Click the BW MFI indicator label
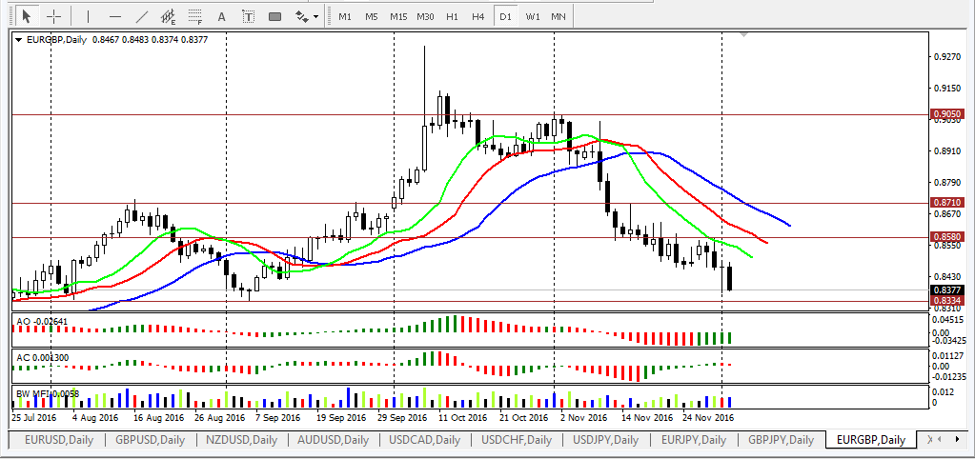Image resolution: width=975 pixels, height=459 pixels. tap(47, 393)
